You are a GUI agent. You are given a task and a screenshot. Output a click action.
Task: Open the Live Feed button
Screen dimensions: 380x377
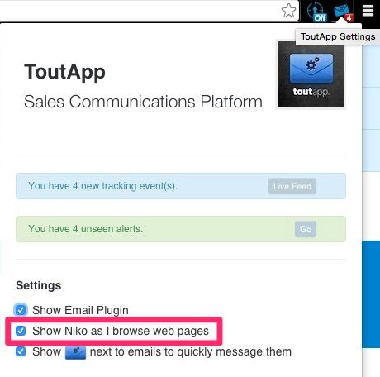tap(292, 186)
